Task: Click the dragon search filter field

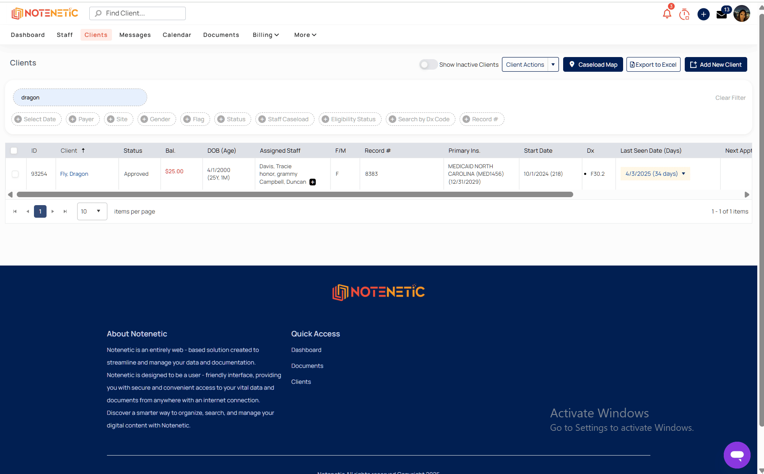Action: [80, 97]
